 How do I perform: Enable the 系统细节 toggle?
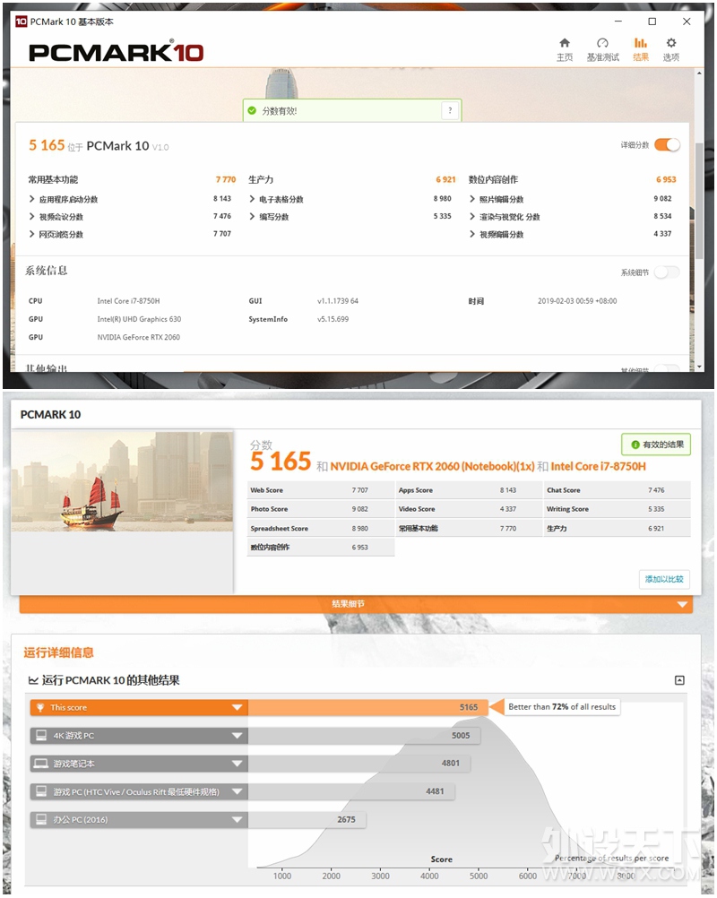[x=667, y=272]
